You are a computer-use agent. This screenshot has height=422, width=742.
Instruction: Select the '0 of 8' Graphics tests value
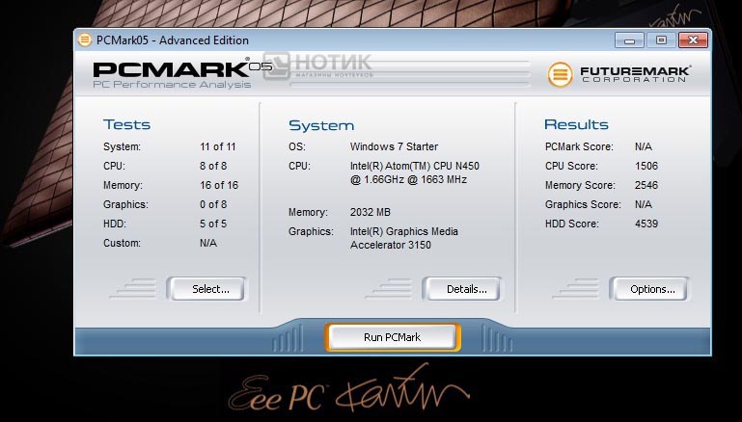(x=213, y=204)
